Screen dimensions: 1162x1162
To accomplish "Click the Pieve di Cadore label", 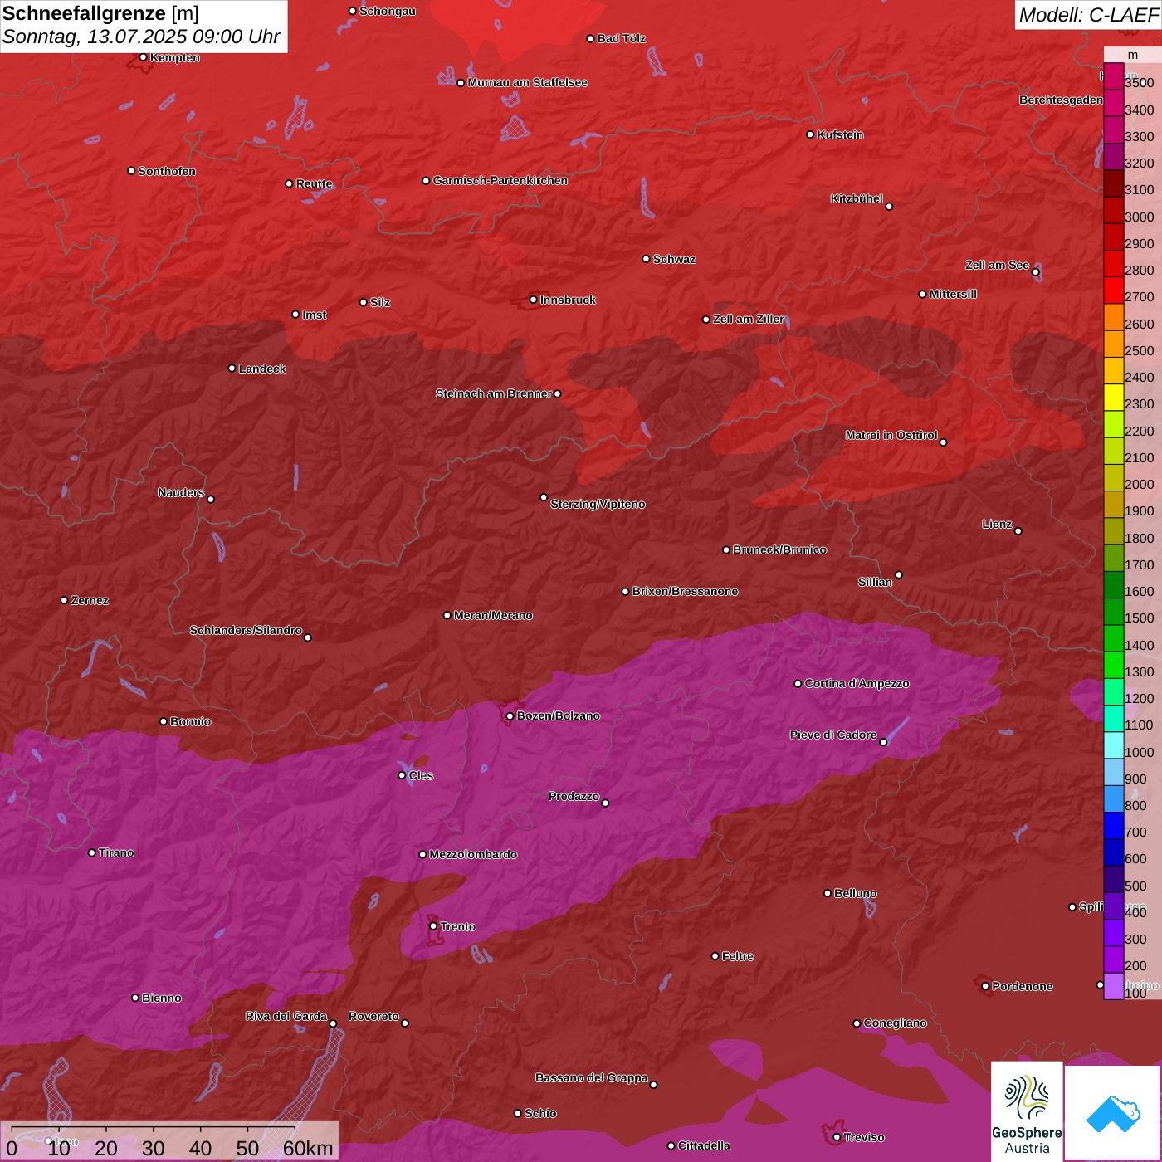I will coord(833,735).
